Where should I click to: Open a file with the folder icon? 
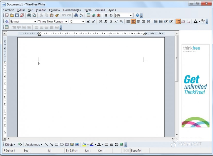tap(12, 15)
